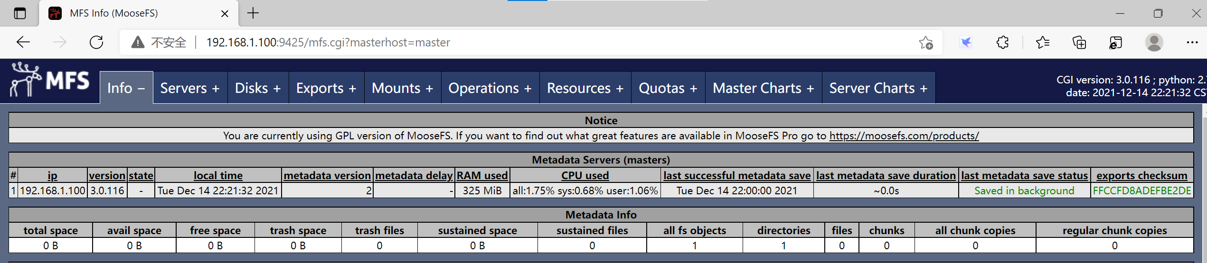Click the blue bird extension icon
This screenshot has width=1207, height=263.
[966, 43]
